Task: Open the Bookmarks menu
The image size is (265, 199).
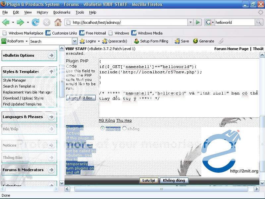Action: [x=62, y=12]
